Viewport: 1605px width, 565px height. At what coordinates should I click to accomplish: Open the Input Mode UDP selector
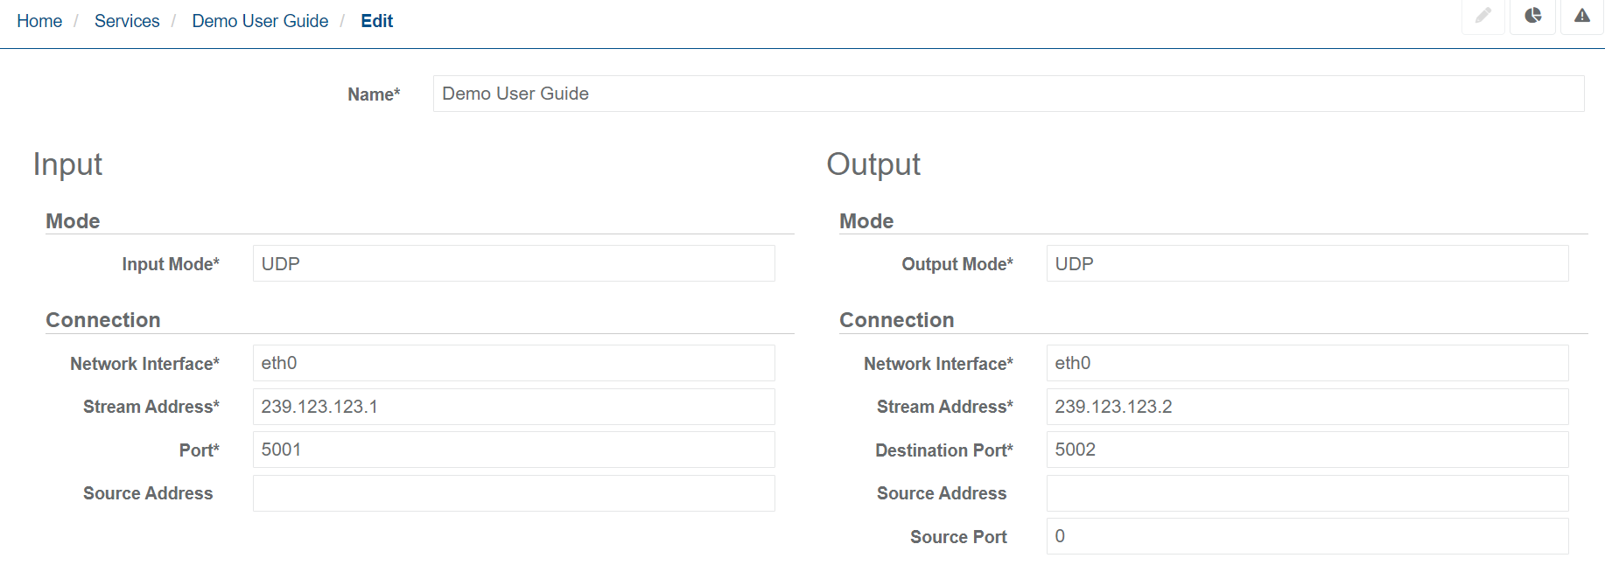(513, 263)
